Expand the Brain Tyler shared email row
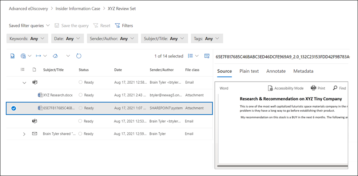 pos(24,134)
